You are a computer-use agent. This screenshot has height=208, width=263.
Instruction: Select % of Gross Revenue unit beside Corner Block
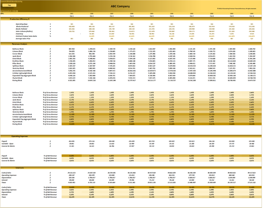click(50, 97)
